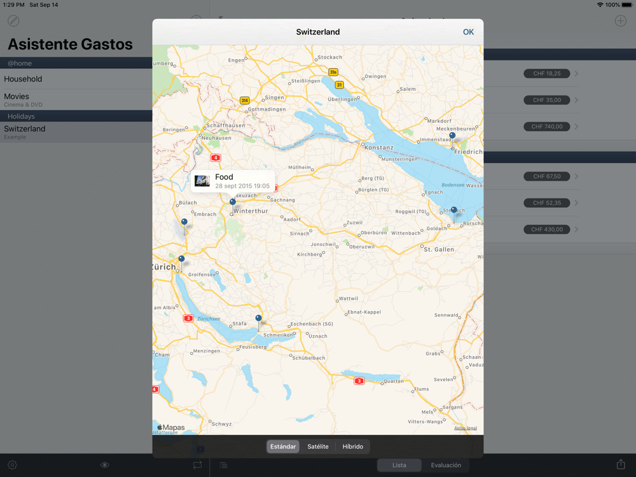636x477 pixels.
Task: Tap the add plus icon in top-right corner
Action: pos(620,21)
